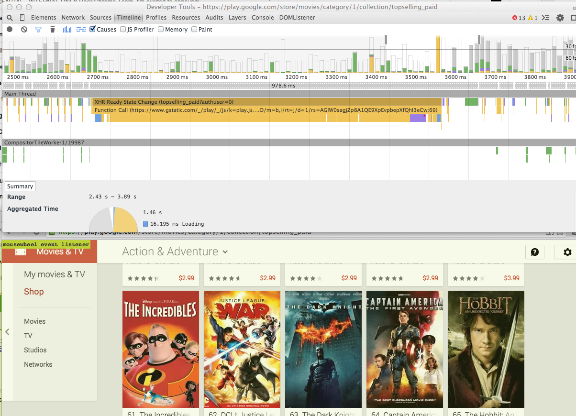The image size is (576, 416).
Task: Open the Layers panel tab
Action: (237, 18)
